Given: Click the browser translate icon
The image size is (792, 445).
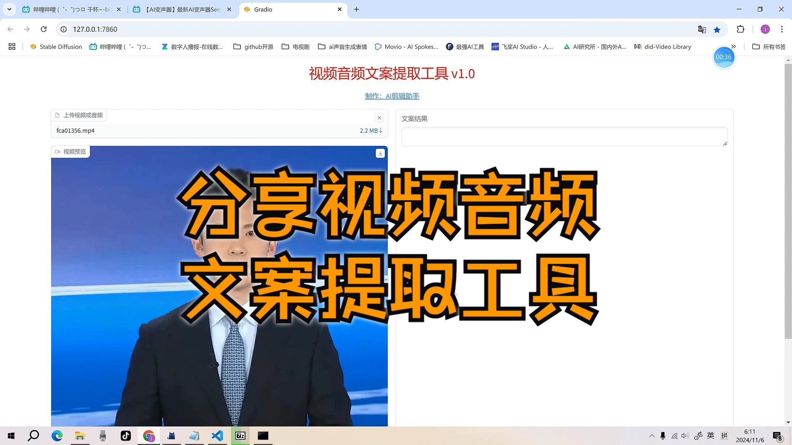Looking at the screenshot, I should tap(701, 29).
